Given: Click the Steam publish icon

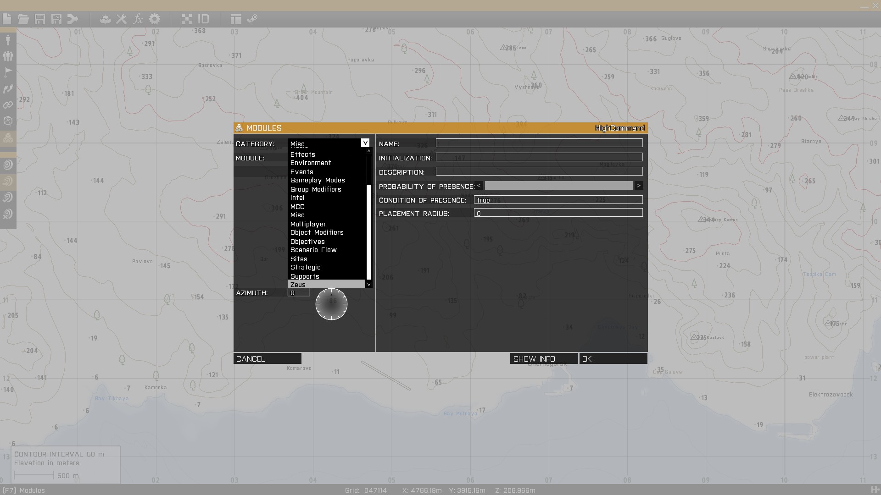Looking at the screenshot, I should (x=252, y=19).
